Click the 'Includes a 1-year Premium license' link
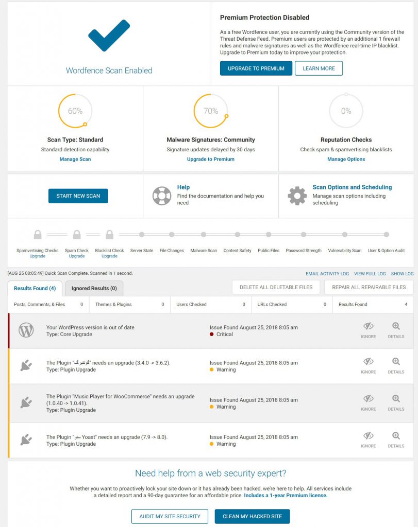This screenshot has width=418, height=527. pos(286,496)
